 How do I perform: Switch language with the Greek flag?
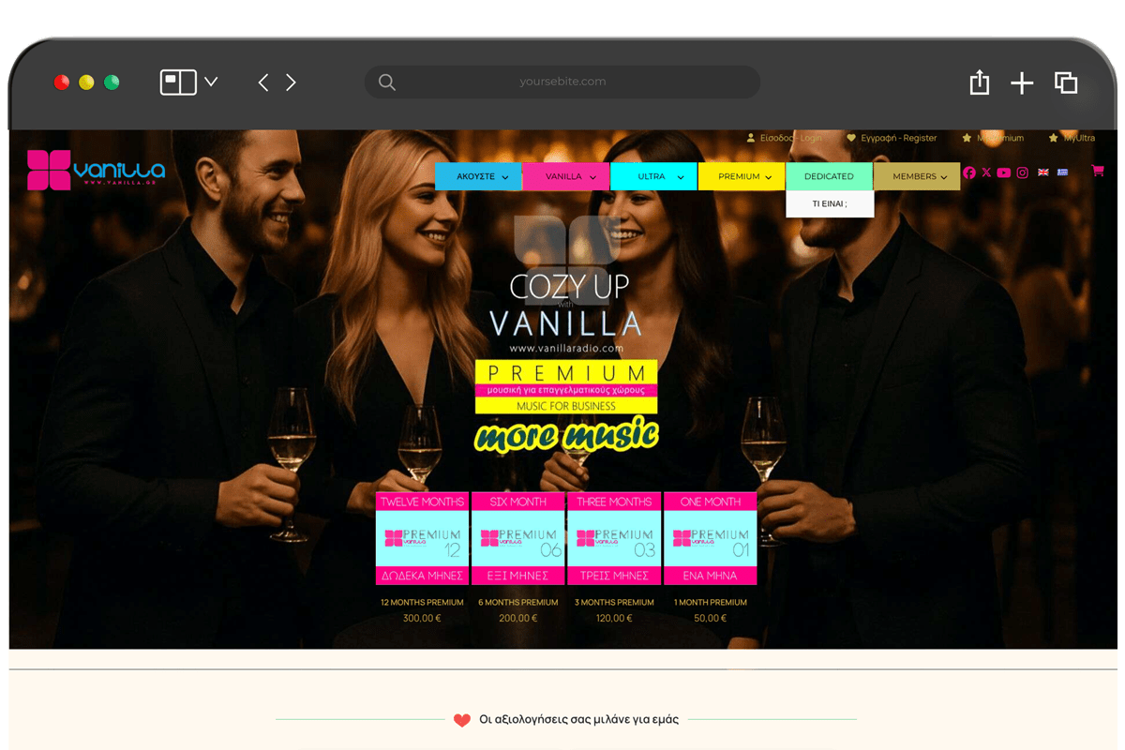tap(1062, 172)
